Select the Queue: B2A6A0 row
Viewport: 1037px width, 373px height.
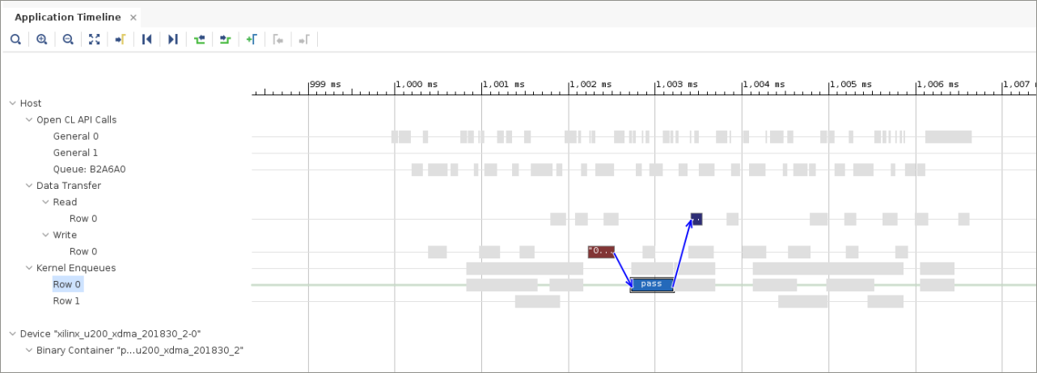(89, 170)
